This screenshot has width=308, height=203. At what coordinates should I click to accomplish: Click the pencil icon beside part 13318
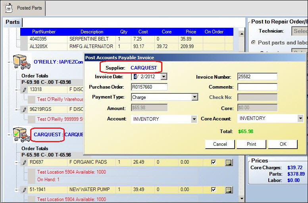pyautogui.click(x=24, y=90)
